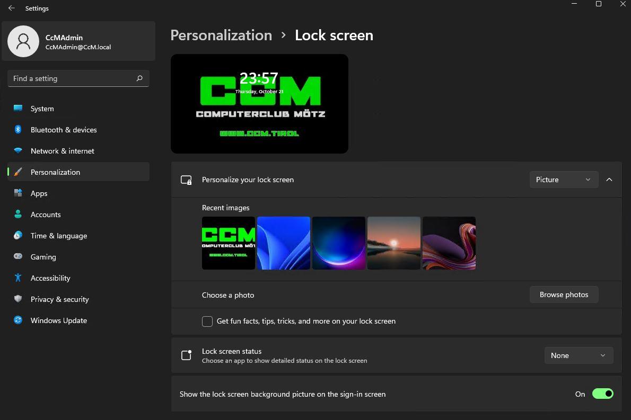Go to Network & internet

pos(78,151)
